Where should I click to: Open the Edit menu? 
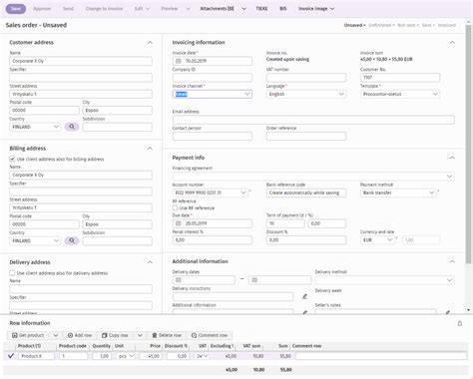(142, 9)
